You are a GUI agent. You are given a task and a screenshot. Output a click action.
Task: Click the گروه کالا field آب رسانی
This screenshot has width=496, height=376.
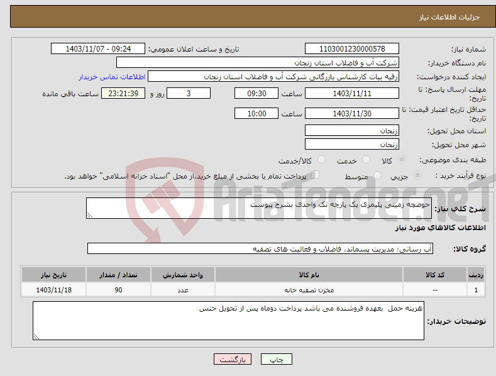pyautogui.click(x=260, y=248)
